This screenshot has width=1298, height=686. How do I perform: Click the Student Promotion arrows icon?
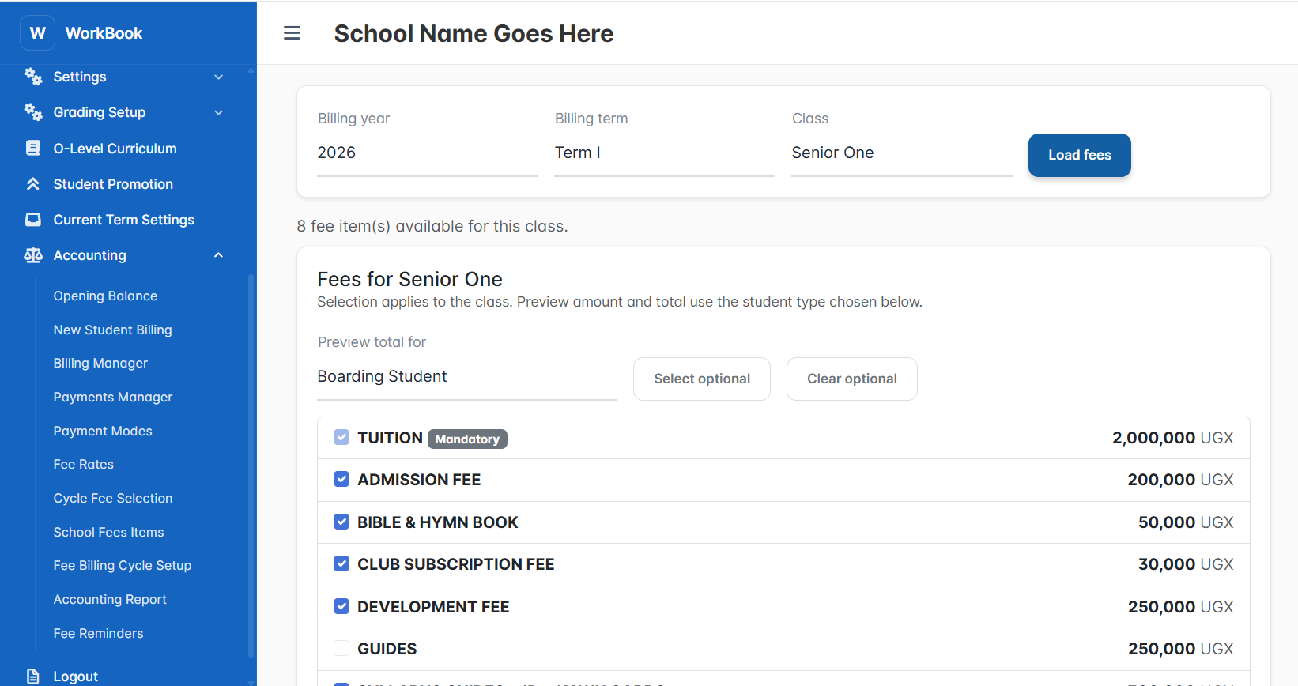tap(33, 184)
